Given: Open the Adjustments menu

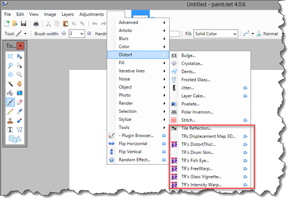Looking at the screenshot, I should [x=91, y=14].
